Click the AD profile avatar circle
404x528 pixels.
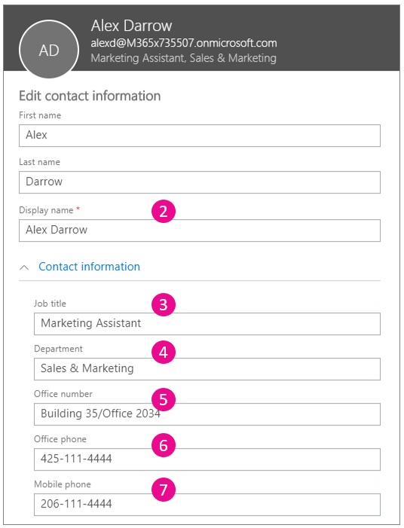tap(49, 50)
